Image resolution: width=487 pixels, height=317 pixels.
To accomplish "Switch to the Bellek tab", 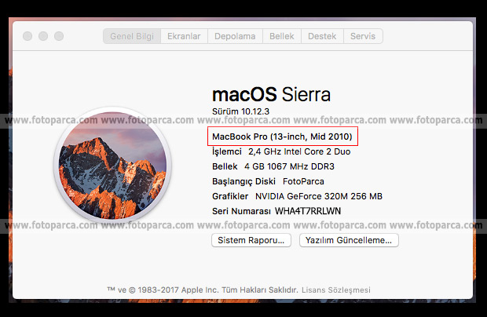I will [x=282, y=36].
